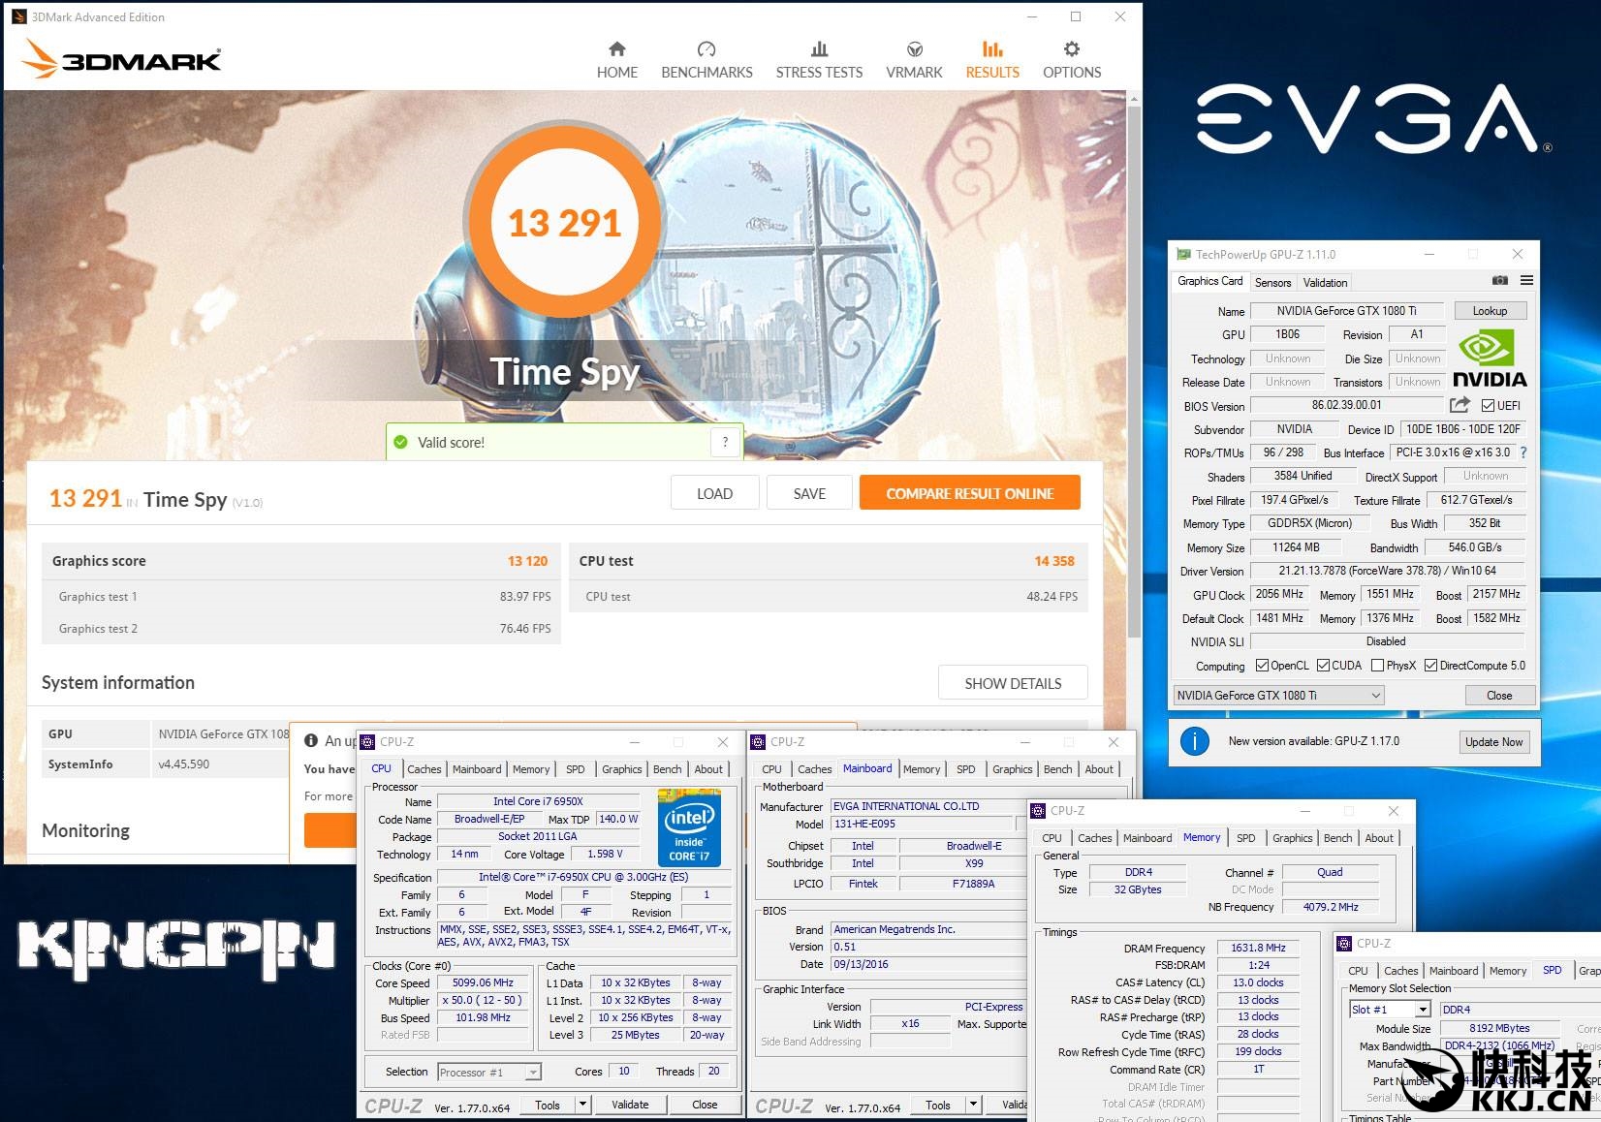The image size is (1601, 1122).
Task: Click the GPU-Z update info icon
Action: 1195,742
